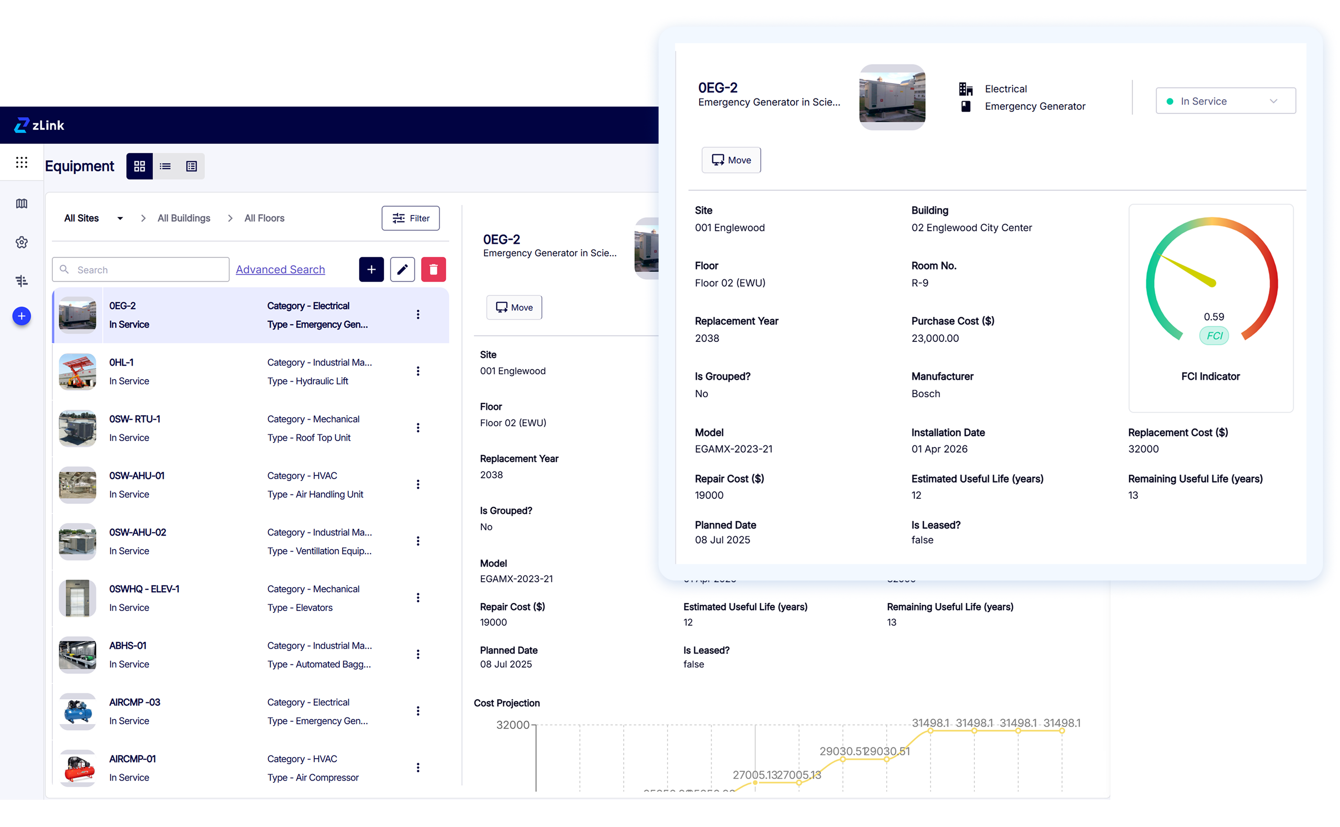Open the Filter button
The image size is (1340, 827).
[x=411, y=218]
